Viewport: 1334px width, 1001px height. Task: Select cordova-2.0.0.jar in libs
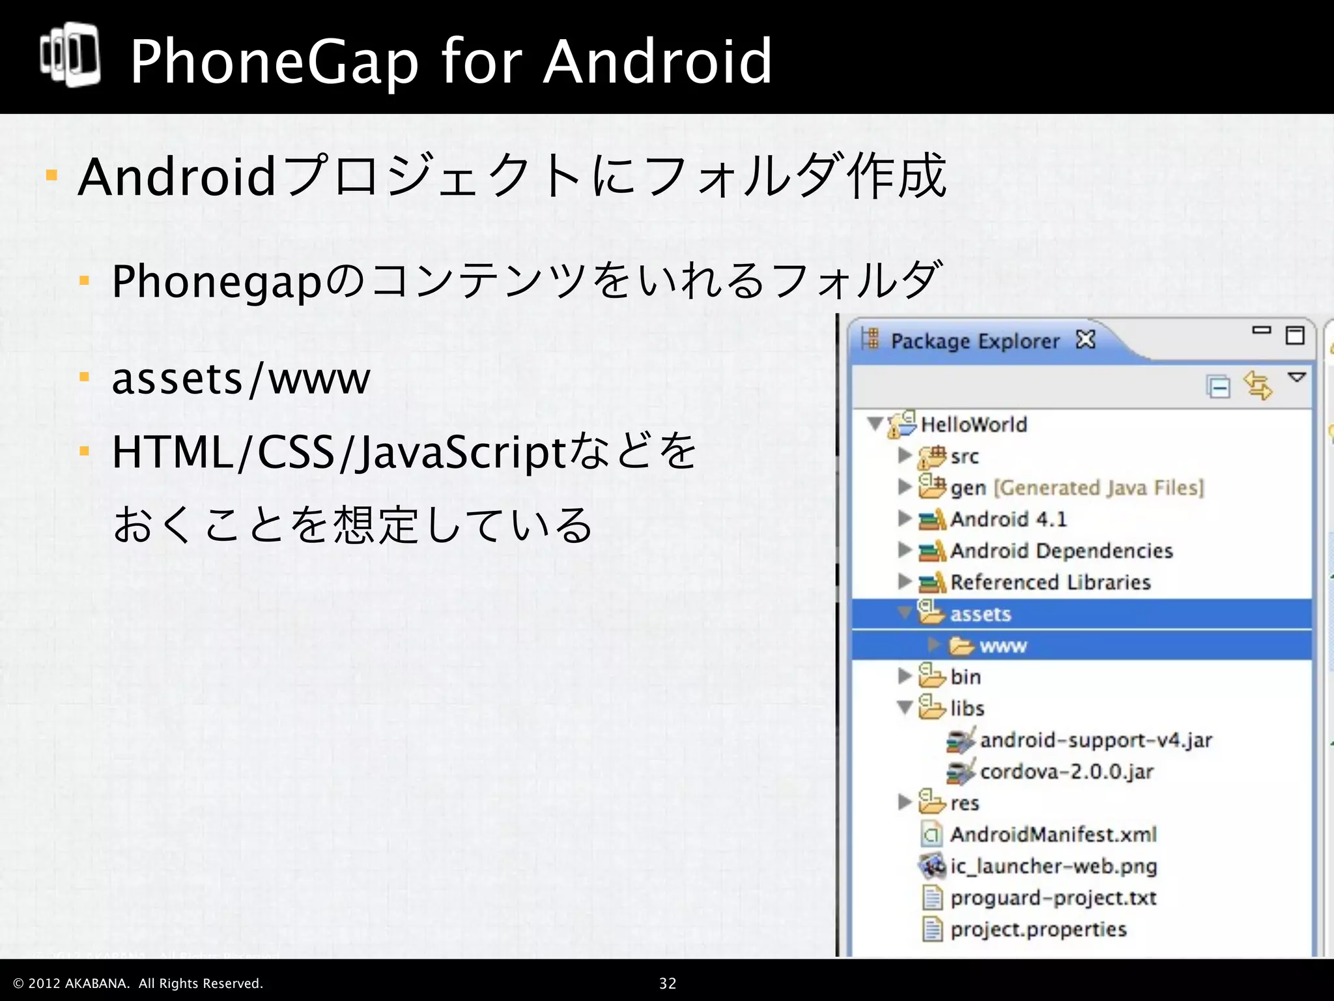1066,772
